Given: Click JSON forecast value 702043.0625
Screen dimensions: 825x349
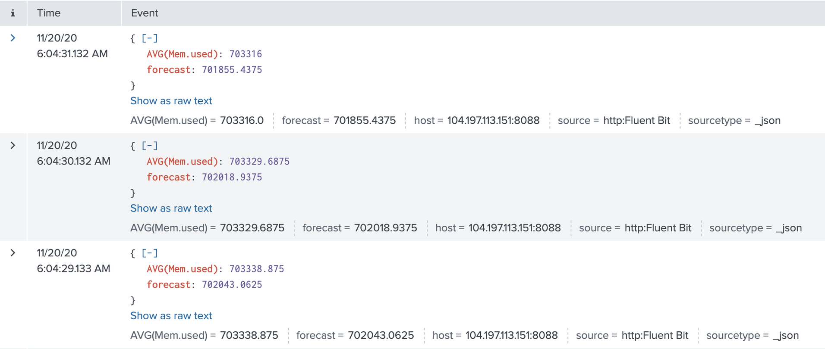Looking at the screenshot, I should coord(232,285).
